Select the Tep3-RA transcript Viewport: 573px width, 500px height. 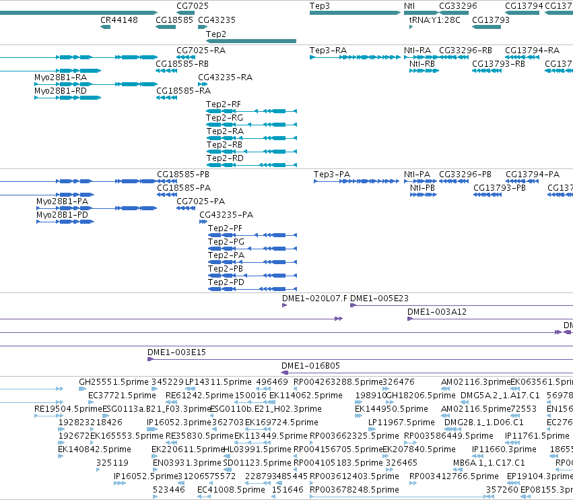point(355,57)
